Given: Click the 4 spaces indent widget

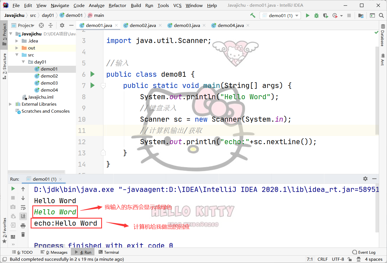Looking at the screenshot, I should (374, 259).
